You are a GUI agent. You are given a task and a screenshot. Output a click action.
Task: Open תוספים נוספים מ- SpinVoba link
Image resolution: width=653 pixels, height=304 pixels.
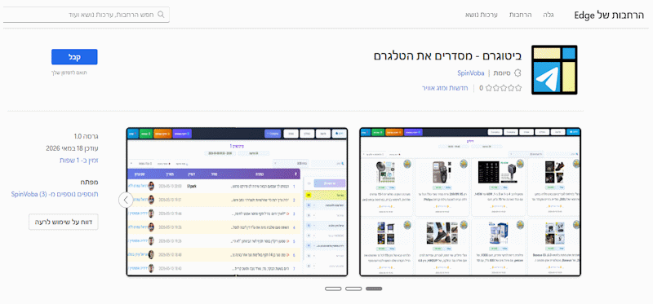coord(55,194)
